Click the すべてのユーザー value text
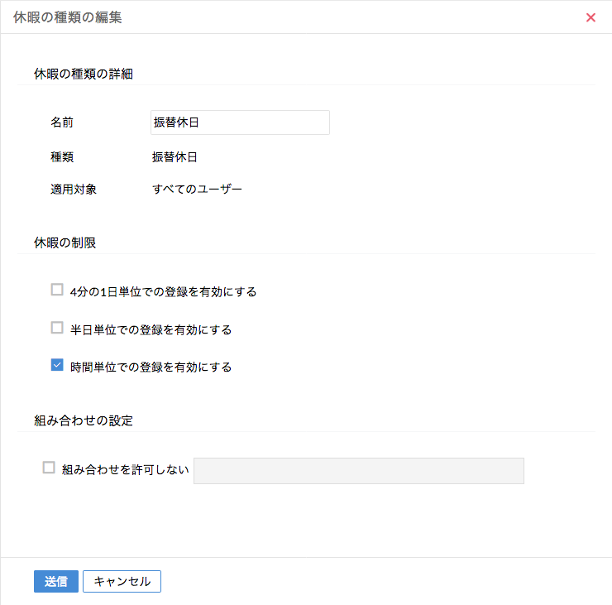Screen dimensions: 612x605 [197, 190]
